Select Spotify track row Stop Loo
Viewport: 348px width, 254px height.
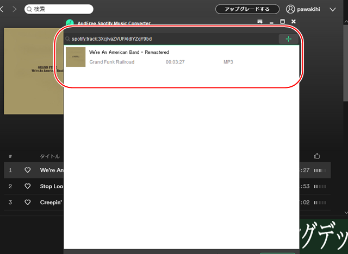[34, 186]
